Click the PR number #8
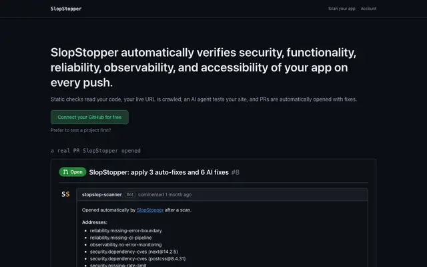427x267 pixels. (x=236, y=172)
